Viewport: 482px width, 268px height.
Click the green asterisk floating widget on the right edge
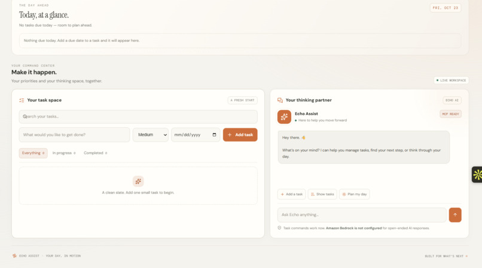[477, 175]
